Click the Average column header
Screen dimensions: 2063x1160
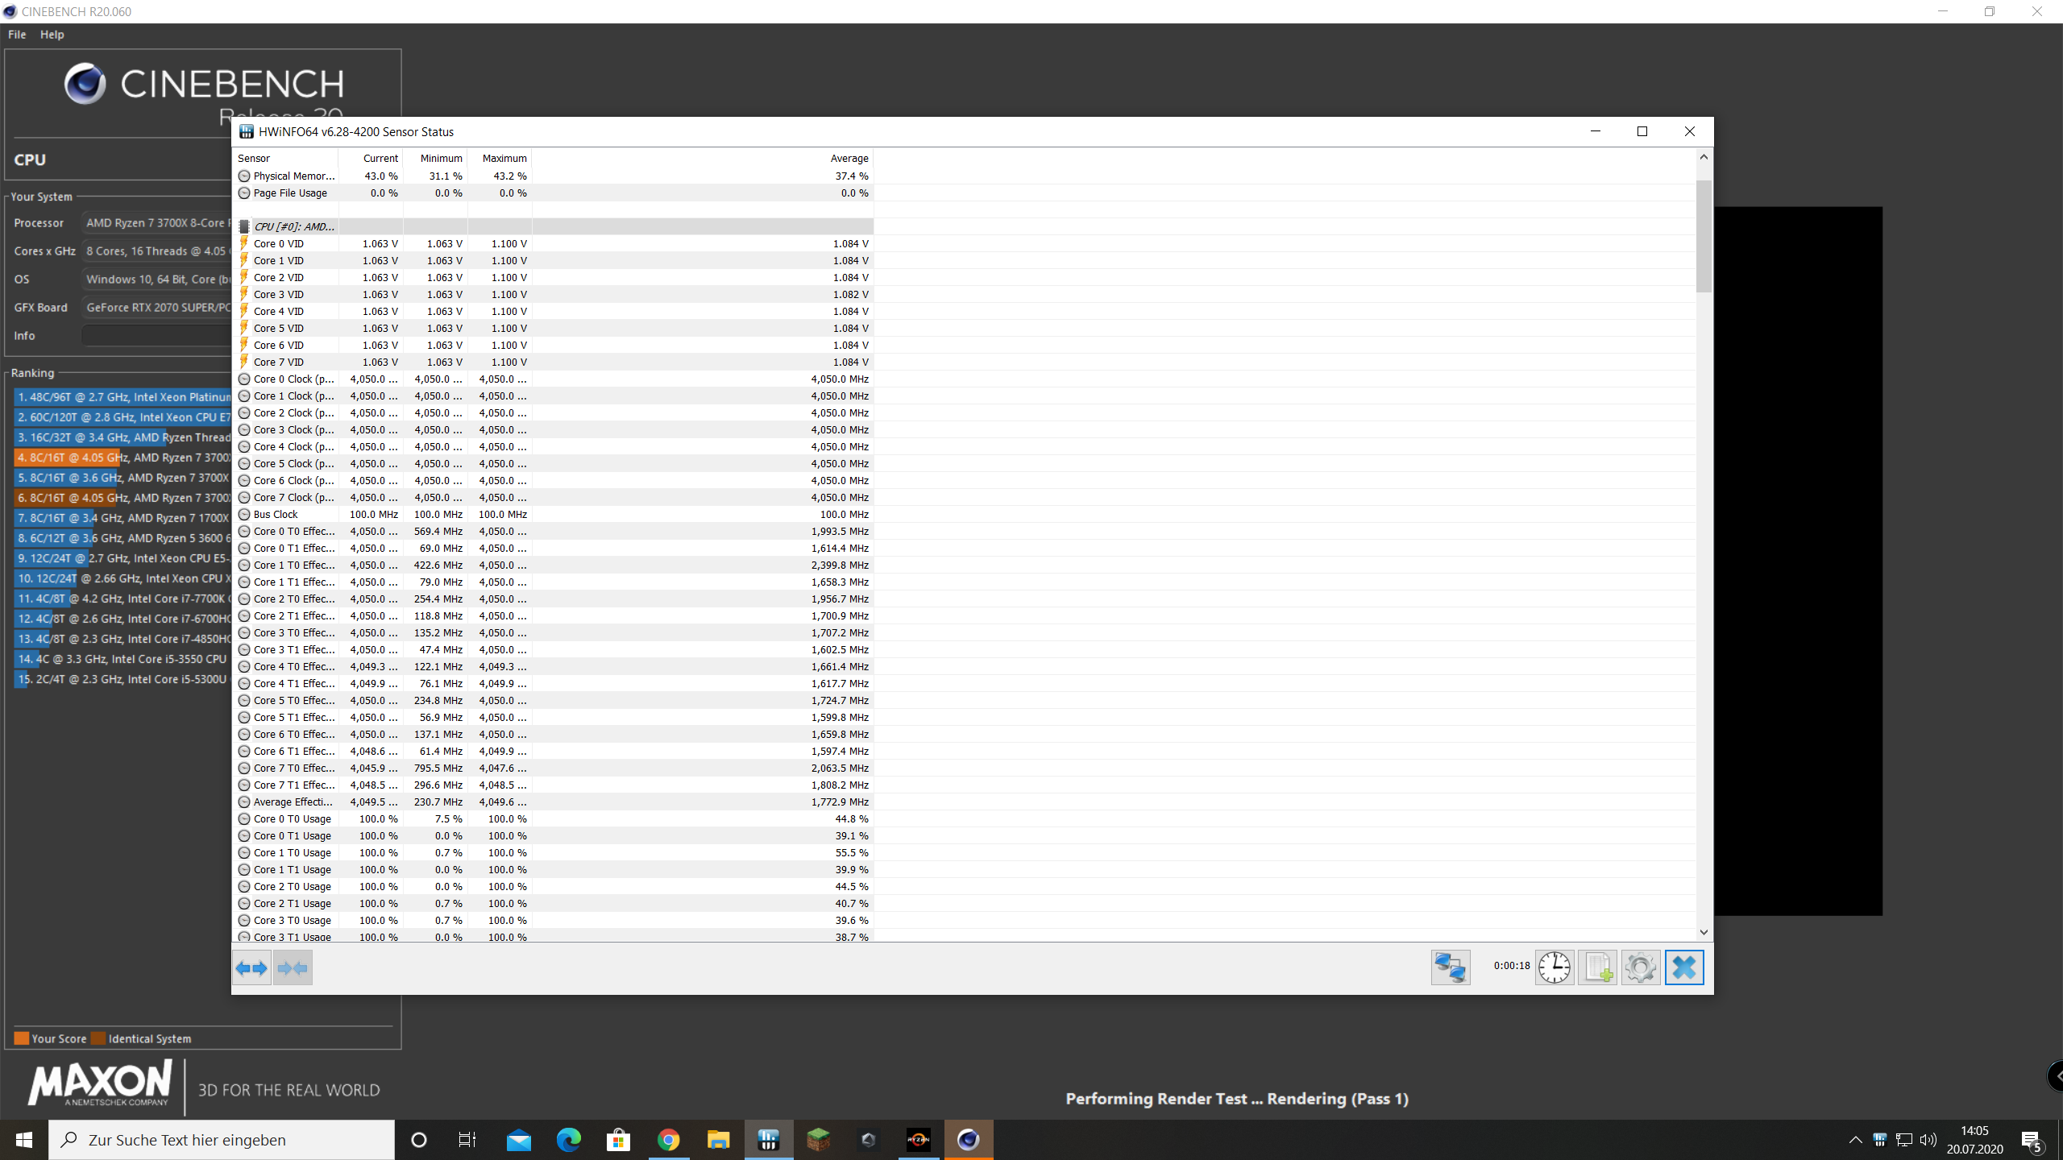click(849, 159)
